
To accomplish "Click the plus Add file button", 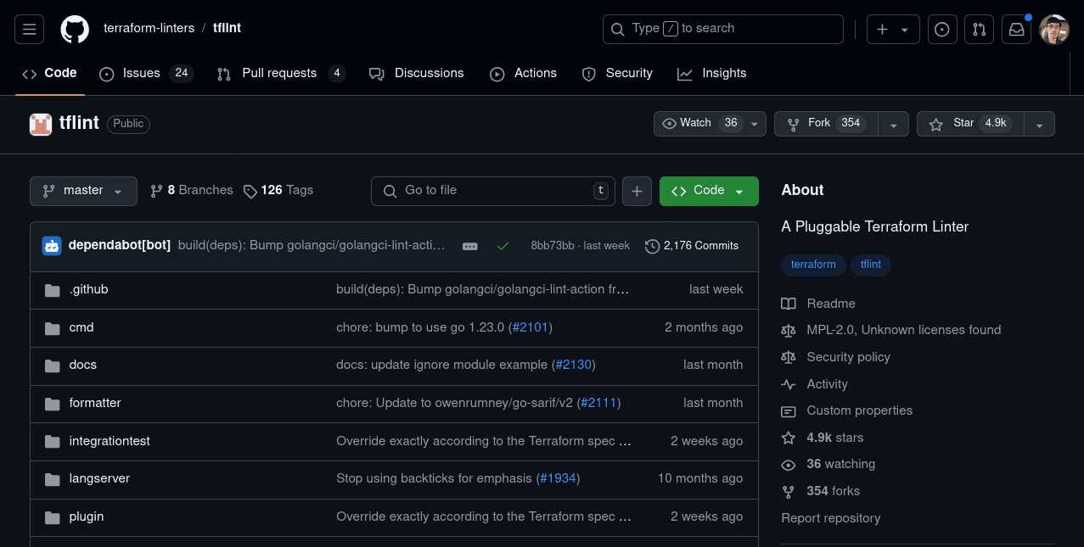I will click(x=637, y=191).
